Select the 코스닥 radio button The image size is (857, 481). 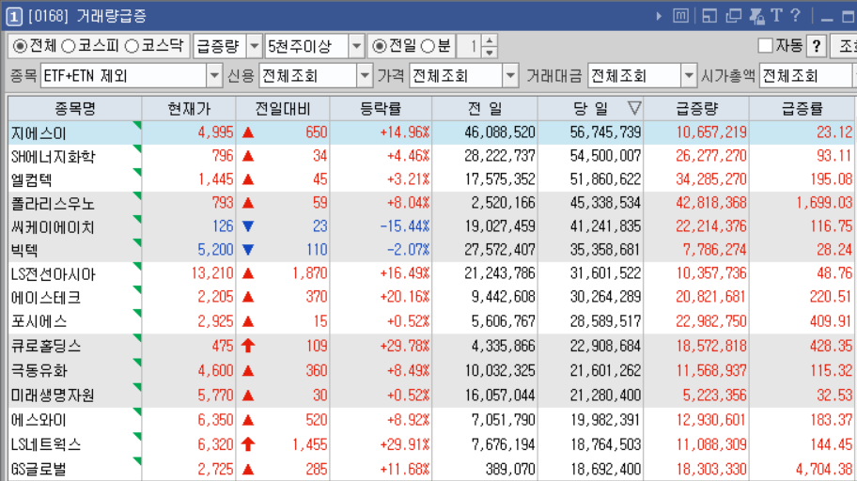tap(132, 46)
